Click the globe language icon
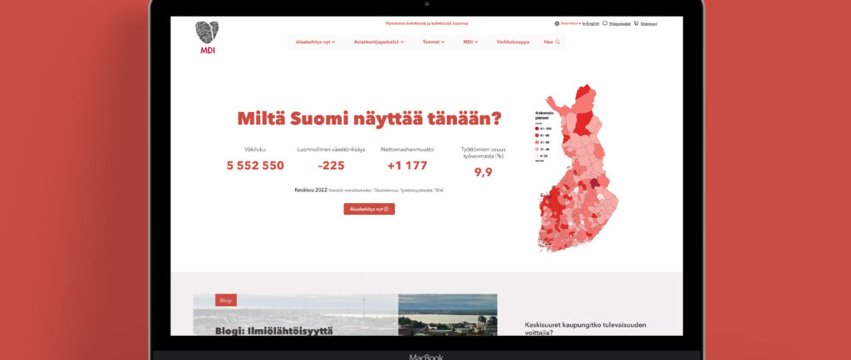 click(x=557, y=23)
